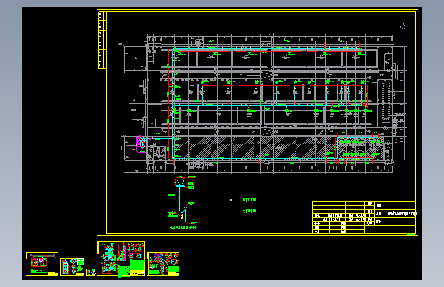Click the north arrow symbol on the main sheet
Viewport: 444px width, 287px height.
coord(403,27)
